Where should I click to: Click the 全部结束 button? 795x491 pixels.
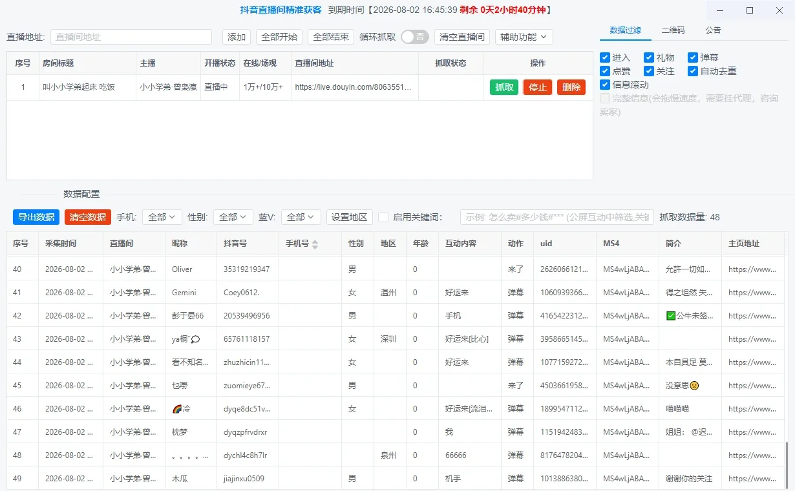tap(331, 37)
